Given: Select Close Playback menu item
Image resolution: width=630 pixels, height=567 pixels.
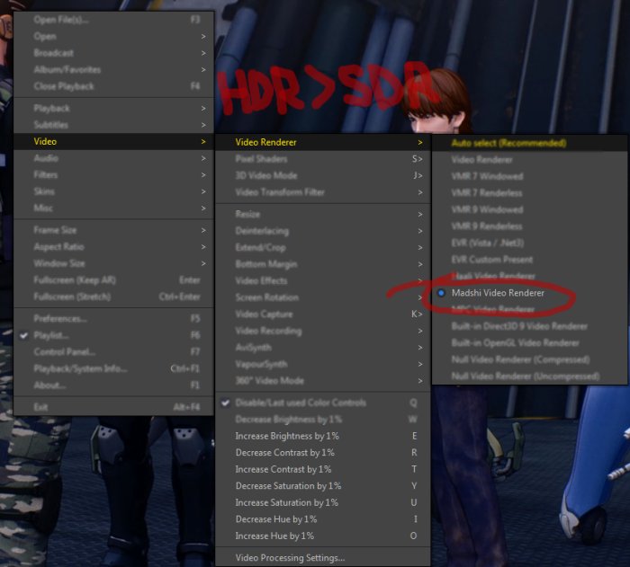Looking at the screenshot, I should pyautogui.click(x=113, y=86).
